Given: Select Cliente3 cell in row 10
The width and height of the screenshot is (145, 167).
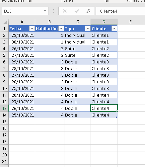Looking at the screenshot, I should (104, 88).
